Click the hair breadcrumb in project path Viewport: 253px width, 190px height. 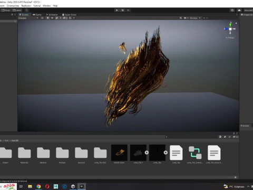coord(6,140)
